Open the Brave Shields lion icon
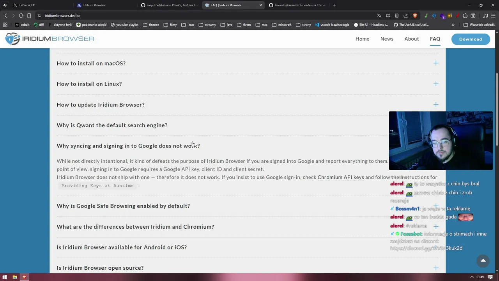The height and width of the screenshot is (281, 499). [x=415, y=16]
